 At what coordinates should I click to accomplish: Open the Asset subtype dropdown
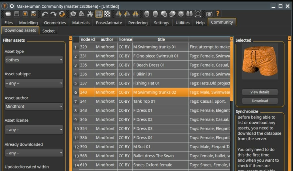coord(34,83)
